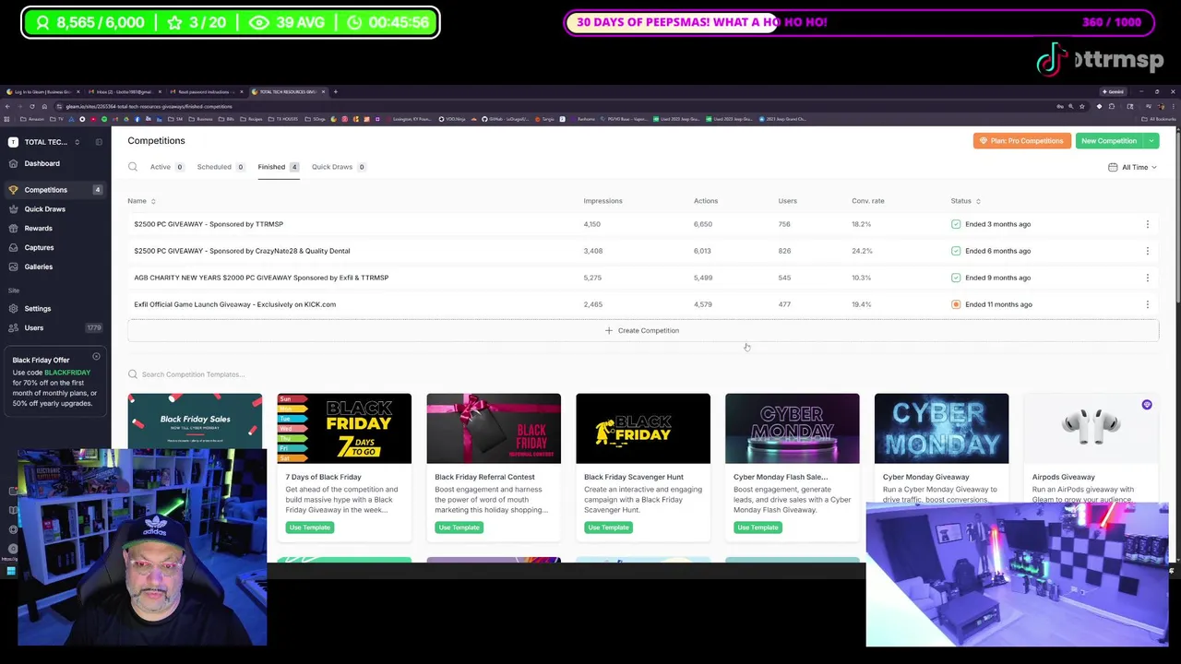Screen dimensions: 1181x664
Task: Click the calendar icon next to All Time
Action: point(1113,167)
